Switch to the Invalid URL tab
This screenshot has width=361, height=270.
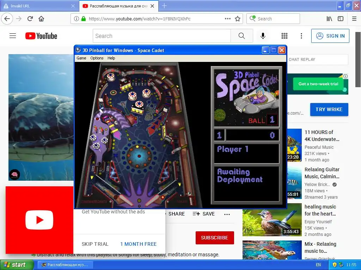click(39, 6)
